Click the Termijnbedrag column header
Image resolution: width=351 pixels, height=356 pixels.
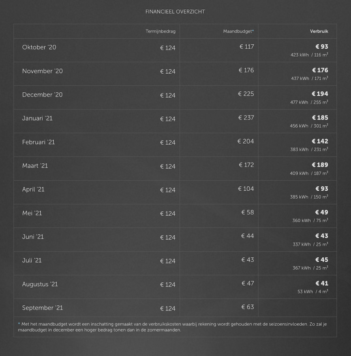click(160, 31)
